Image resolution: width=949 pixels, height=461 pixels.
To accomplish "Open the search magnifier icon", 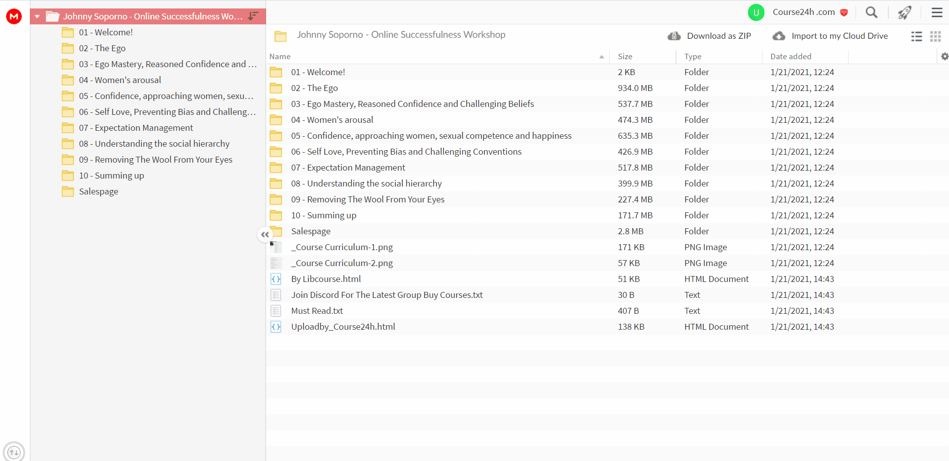I will 871,12.
